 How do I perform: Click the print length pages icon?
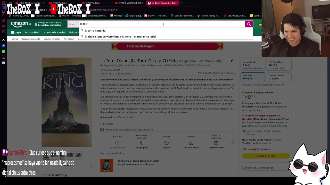coord(142,143)
